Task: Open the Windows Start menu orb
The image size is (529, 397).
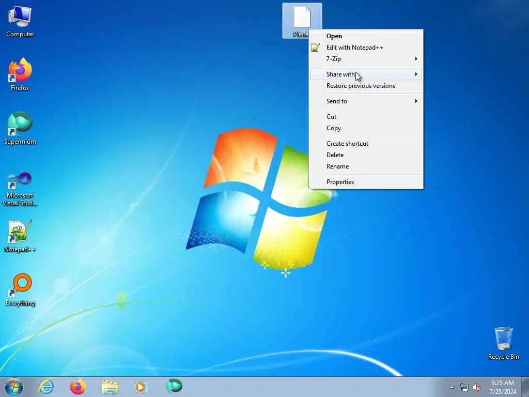Action: (14, 387)
